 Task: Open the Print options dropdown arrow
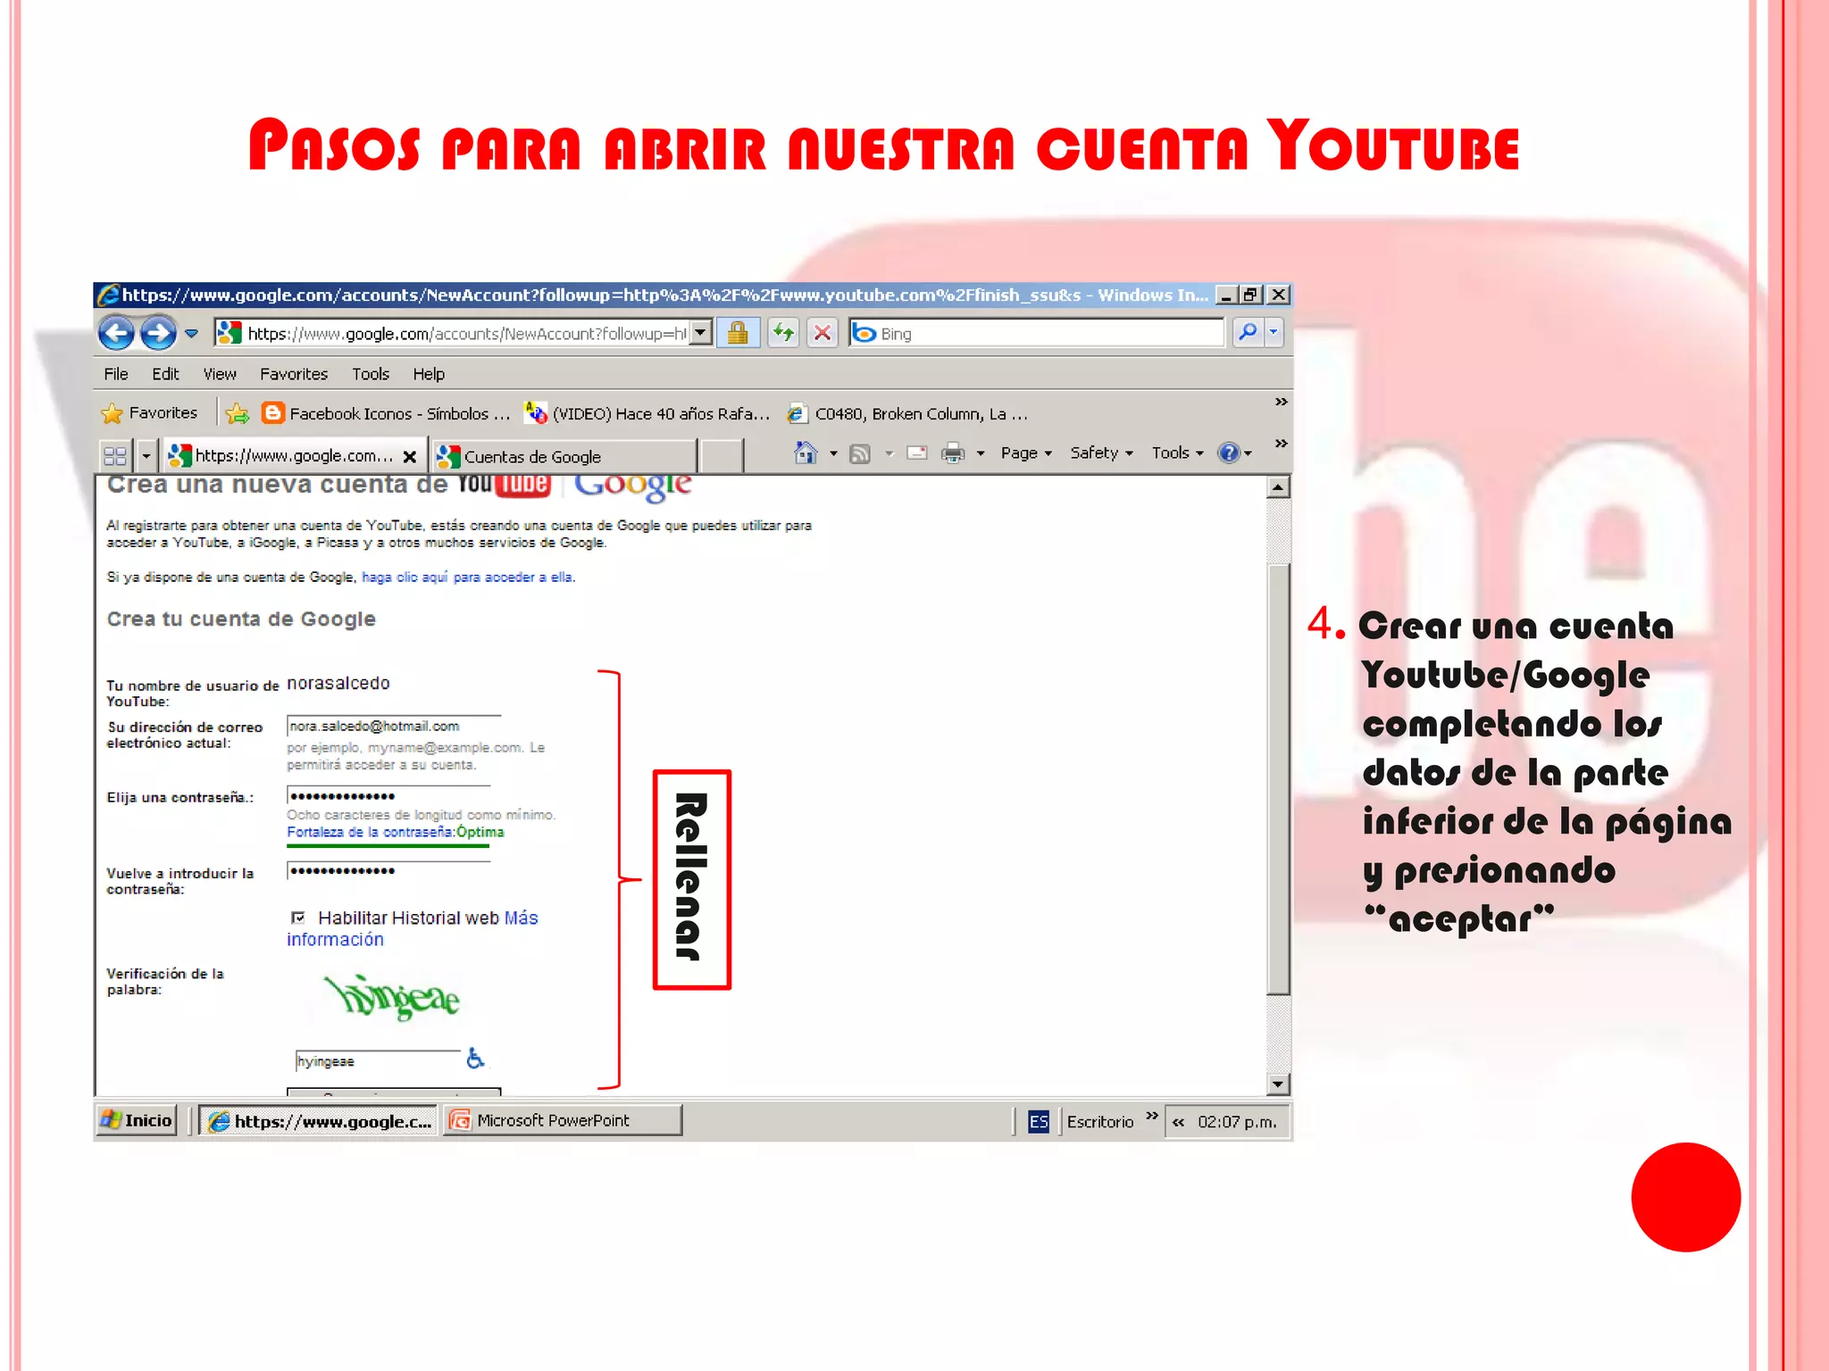click(x=980, y=453)
